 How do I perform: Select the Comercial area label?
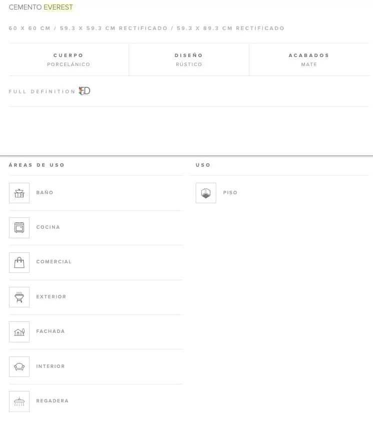(x=54, y=262)
